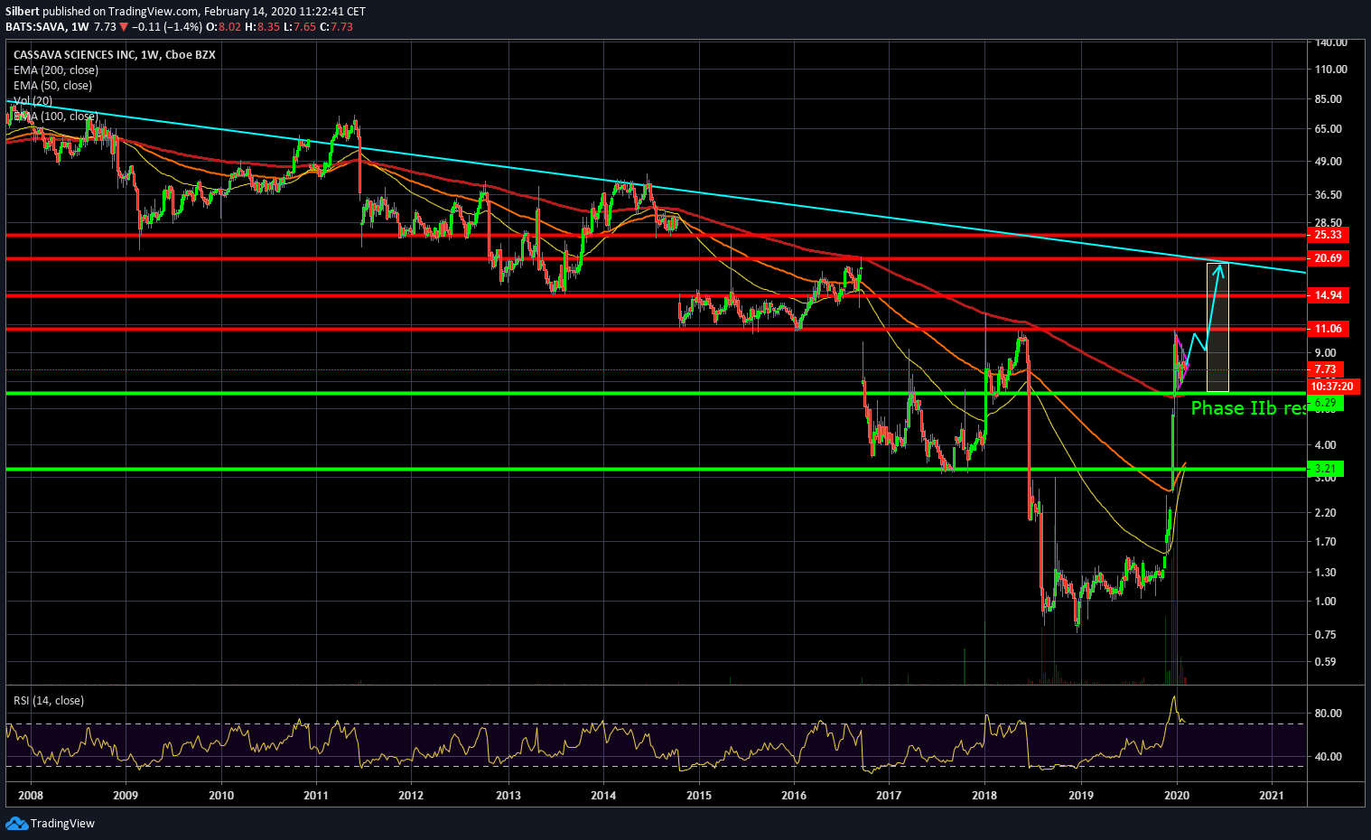Click the 2014 label on time axis
Screen dimensions: 1371x840
coord(603,796)
